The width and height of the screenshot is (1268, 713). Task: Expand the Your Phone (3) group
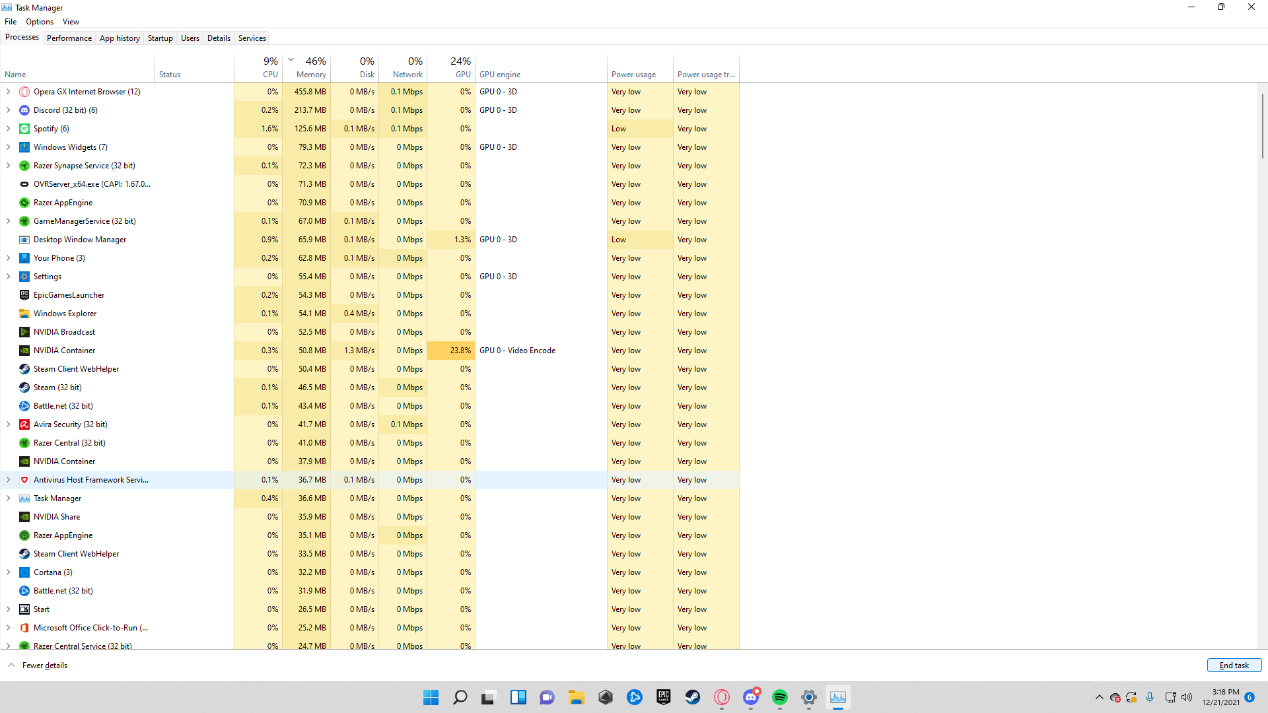pyautogui.click(x=9, y=258)
